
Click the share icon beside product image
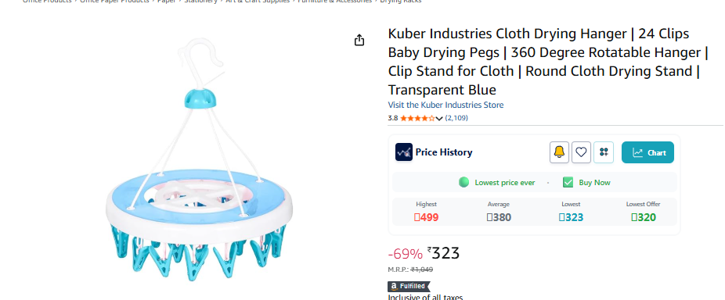(359, 40)
